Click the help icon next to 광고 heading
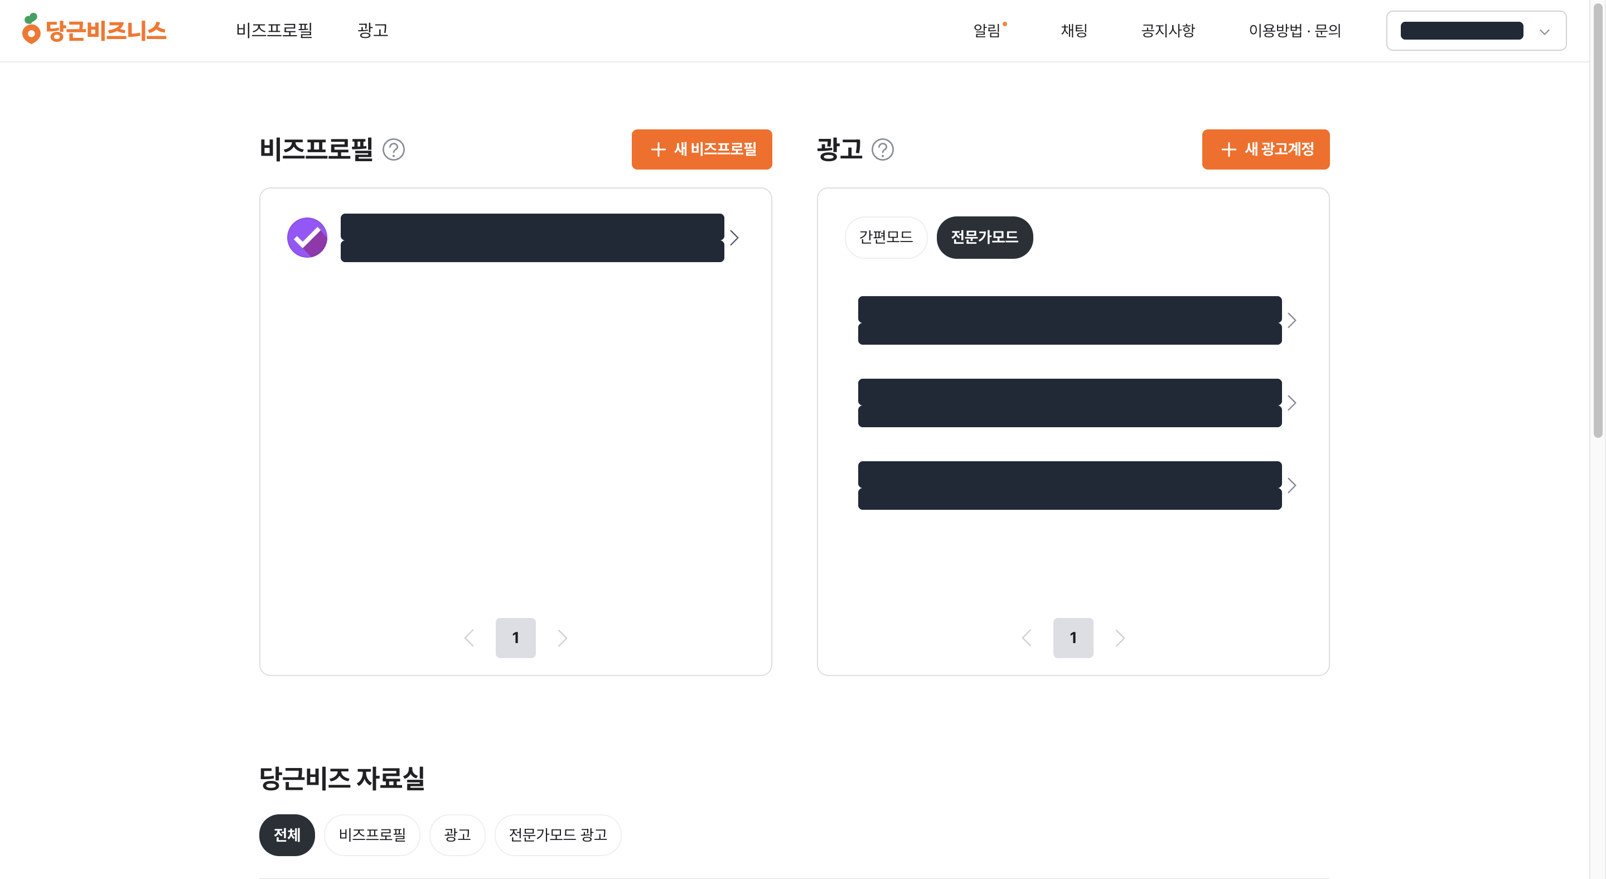 tap(882, 149)
